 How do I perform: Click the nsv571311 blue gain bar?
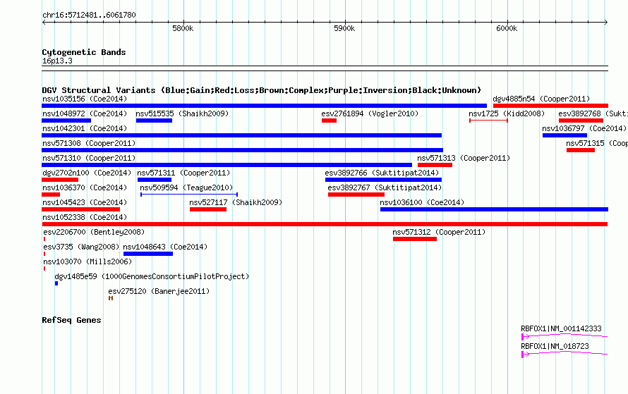pos(155,180)
